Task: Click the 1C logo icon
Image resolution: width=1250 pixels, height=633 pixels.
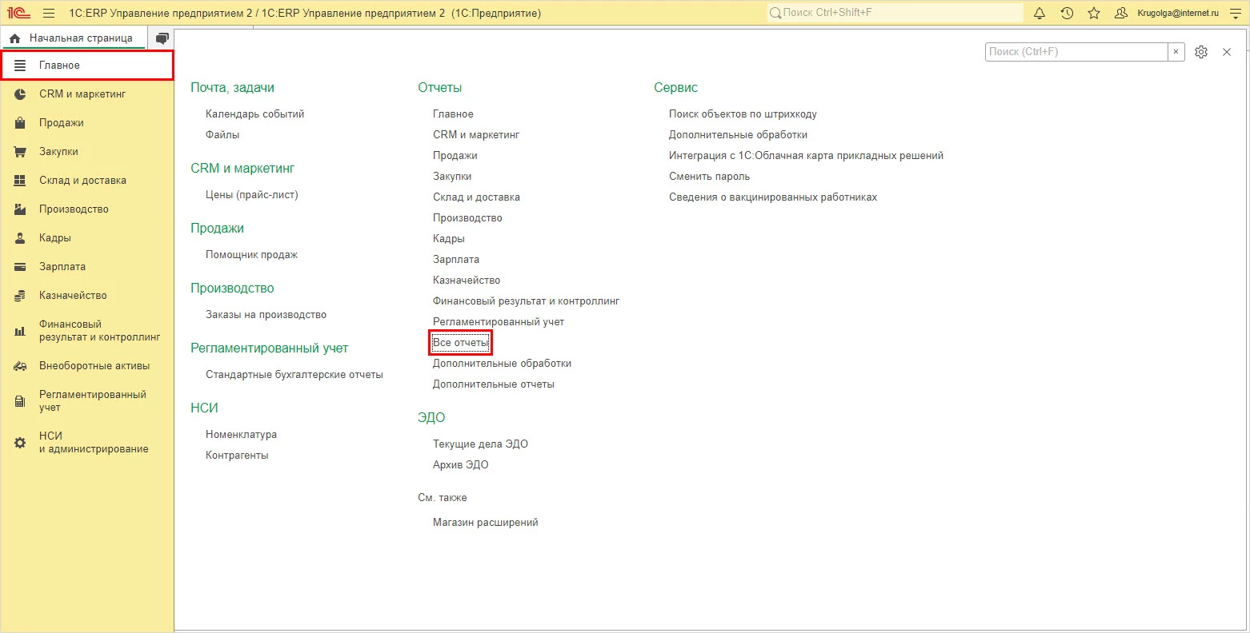Action: point(18,13)
